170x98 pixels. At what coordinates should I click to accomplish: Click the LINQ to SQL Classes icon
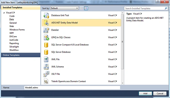(x=46, y=37)
